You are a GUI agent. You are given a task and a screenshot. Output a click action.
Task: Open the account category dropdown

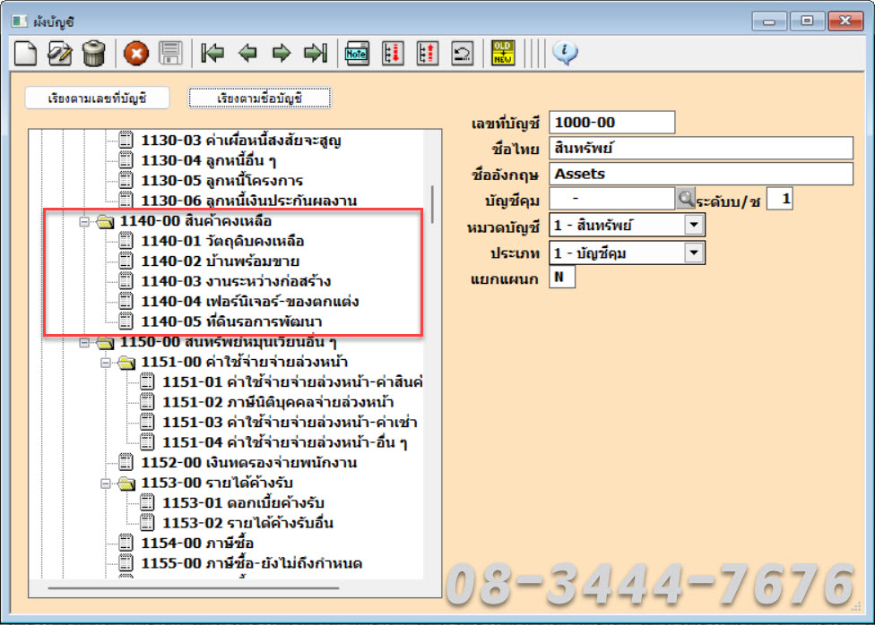coord(694,225)
